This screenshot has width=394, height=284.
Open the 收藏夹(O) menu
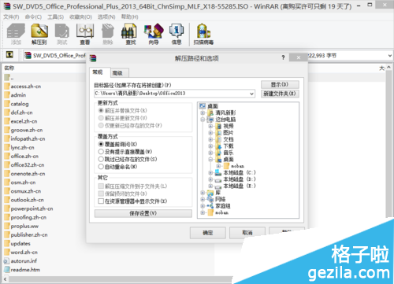click(80, 17)
